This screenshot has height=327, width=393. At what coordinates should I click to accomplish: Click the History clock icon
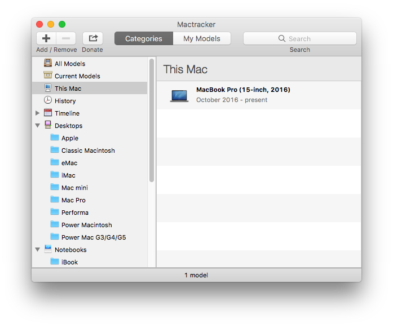48,100
